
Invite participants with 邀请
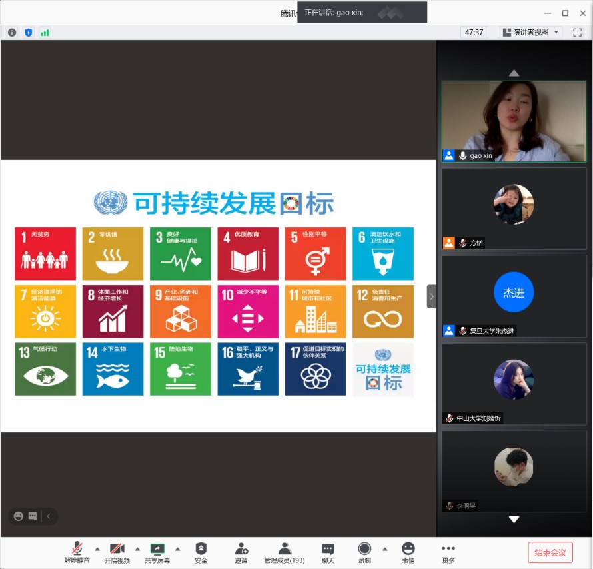(x=241, y=553)
